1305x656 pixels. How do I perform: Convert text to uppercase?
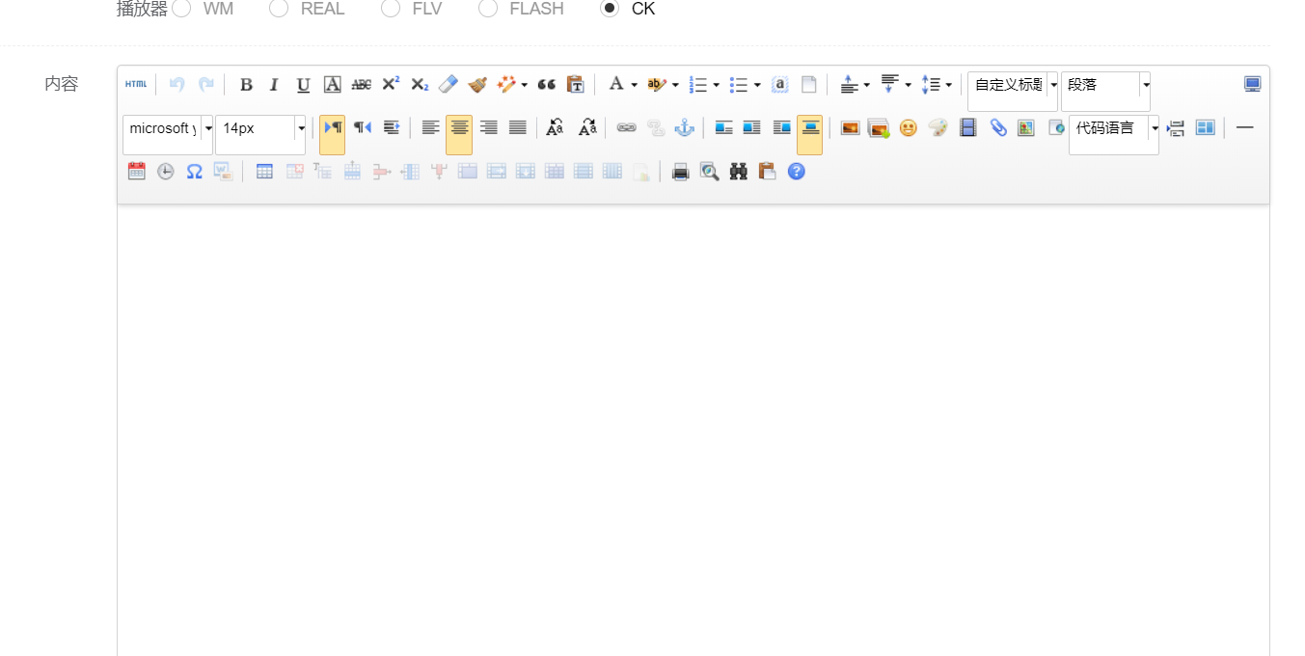556,127
